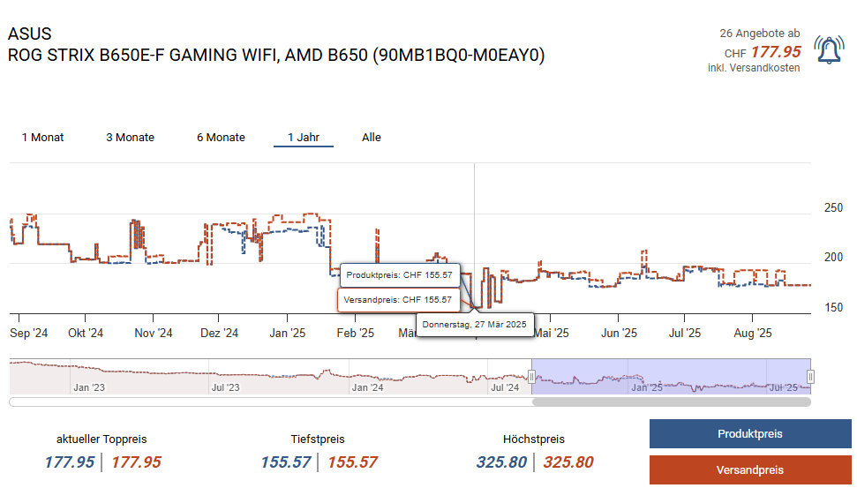Image resolution: width=857 pixels, height=488 pixels.
Task: Toggle the Versandpreis series button
Action: [x=750, y=470]
